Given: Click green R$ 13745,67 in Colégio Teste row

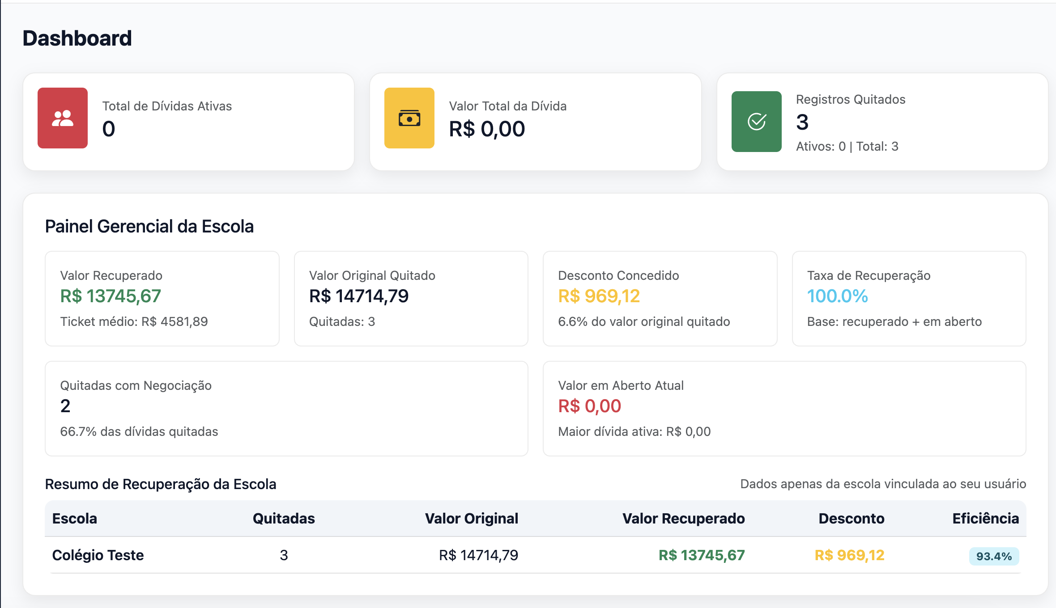Looking at the screenshot, I should (x=702, y=555).
